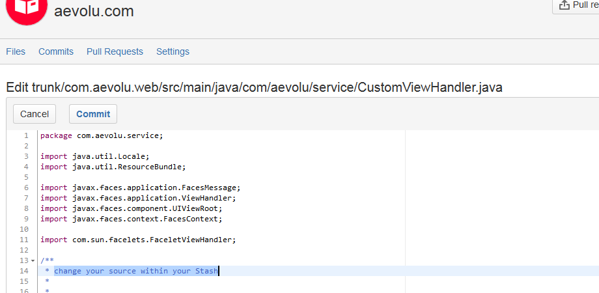This screenshot has width=599, height=293.
Task: Click the share icon in Pull request button
Action: pyautogui.click(x=564, y=5)
